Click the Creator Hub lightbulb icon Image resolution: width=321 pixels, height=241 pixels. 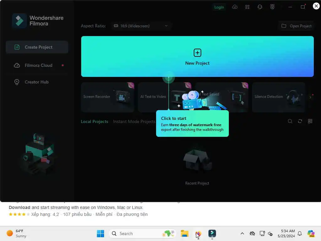click(17, 82)
